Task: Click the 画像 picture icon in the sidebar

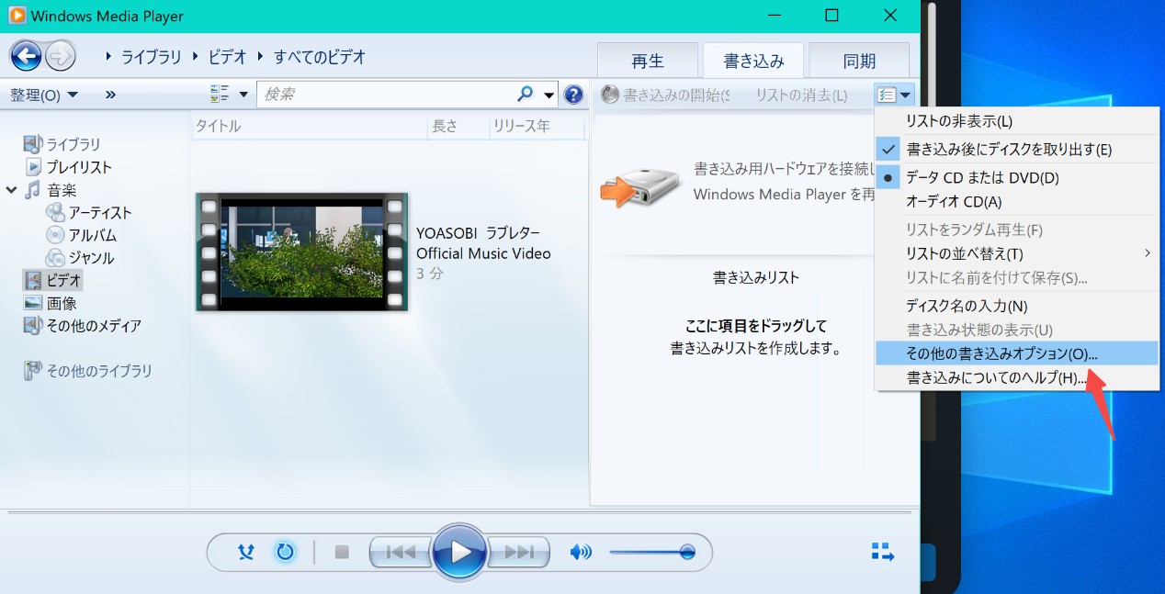Action: [x=33, y=303]
